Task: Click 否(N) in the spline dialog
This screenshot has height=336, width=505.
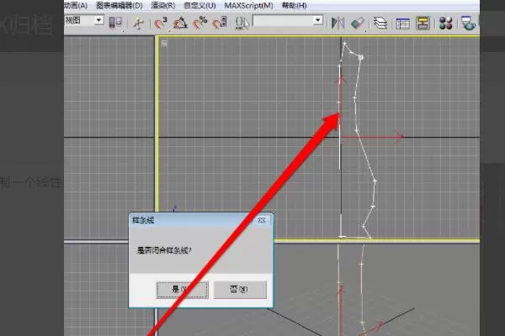Action: tap(240, 289)
